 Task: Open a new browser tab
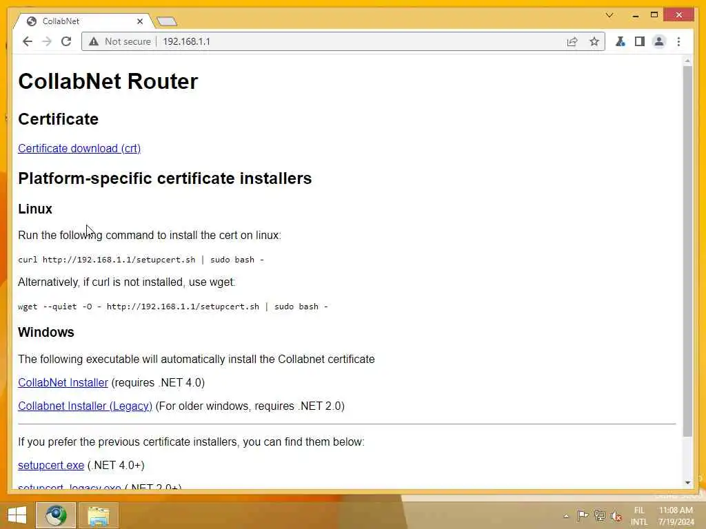pos(167,21)
